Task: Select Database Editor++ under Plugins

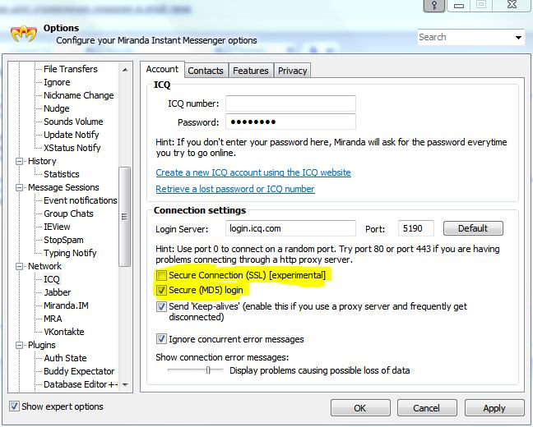Action: [81, 384]
